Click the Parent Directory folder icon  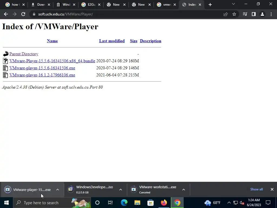coord(5,54)
